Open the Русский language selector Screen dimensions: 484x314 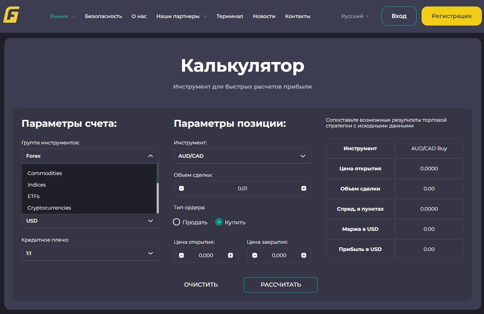[355, 16]
